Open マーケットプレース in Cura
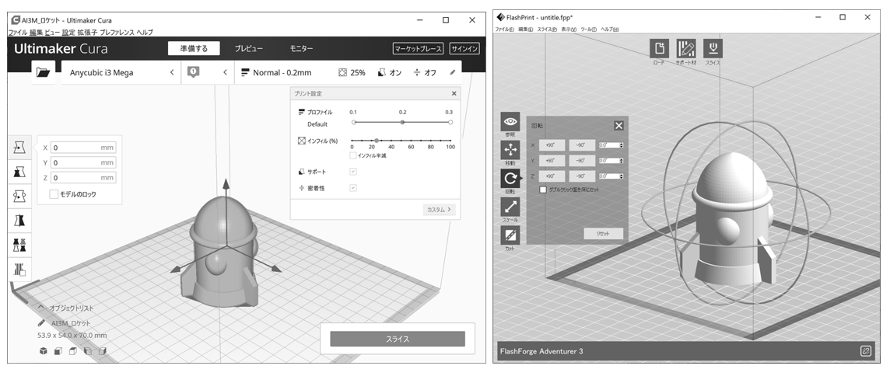Viewport: 890px width, 376px height. coord(419,49)
